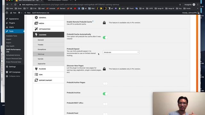Click the Collapse menu circle icon
Image resolution: width=205 pixels, height=115 pixels.
pos(7,76)
